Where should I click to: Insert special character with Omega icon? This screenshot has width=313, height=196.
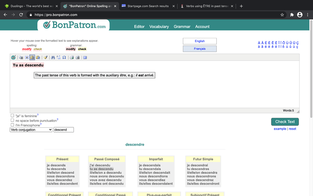tap(64, 57)
